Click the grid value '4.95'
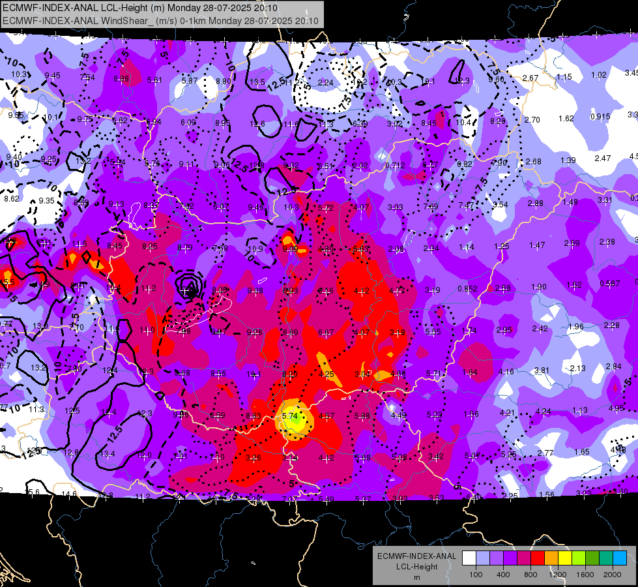The height and width of the screenshot is (587, 638). pos(616,408)
